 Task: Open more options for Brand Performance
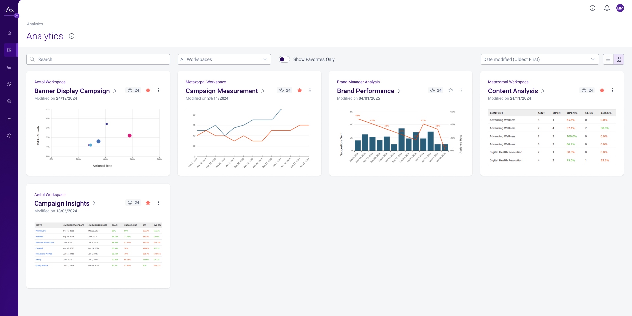(461, 90)
